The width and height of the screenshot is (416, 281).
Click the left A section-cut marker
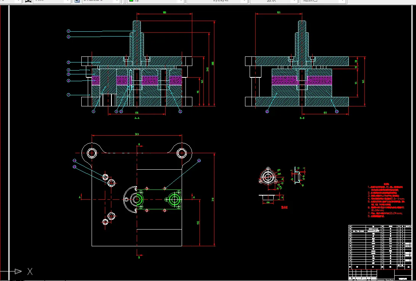coord(80,197)
